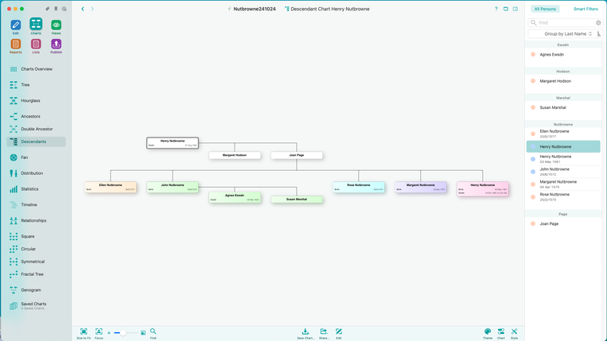This screenshot has height=341, width=607.
Task: Open the Circular chart
Action: tap(36, 249)
